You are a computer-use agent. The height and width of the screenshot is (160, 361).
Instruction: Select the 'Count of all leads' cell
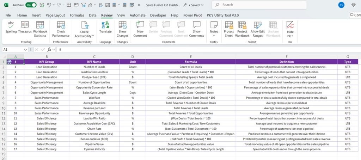pyautogui.click(x=191, y=67)
